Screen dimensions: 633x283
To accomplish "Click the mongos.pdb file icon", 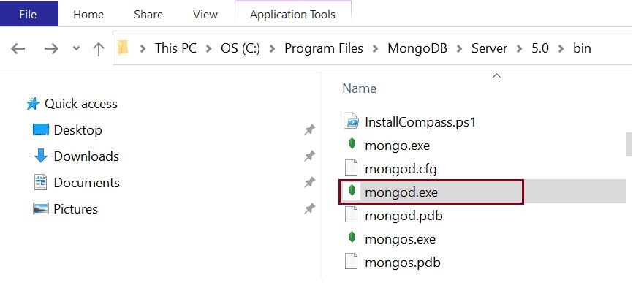I will (351, 262).
